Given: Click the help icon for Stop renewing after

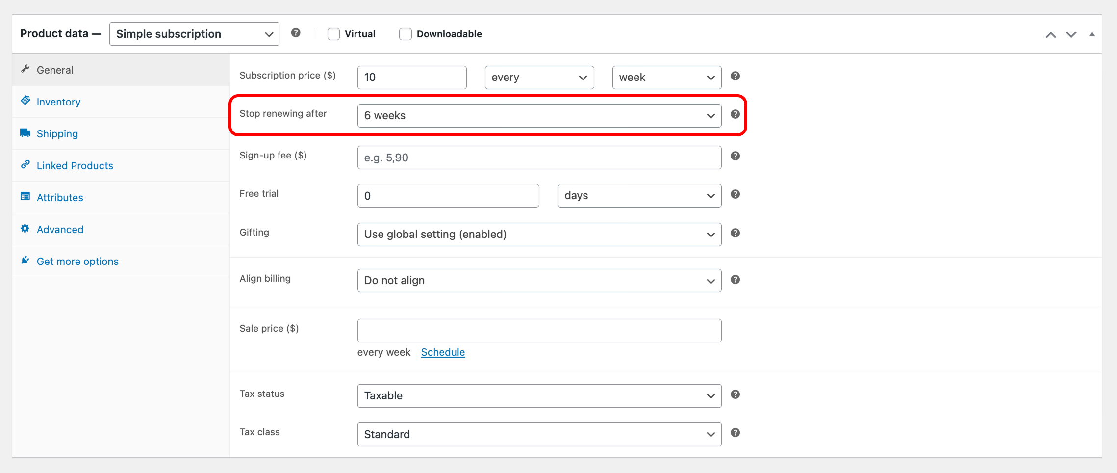Looking at the screenshot, I should 735,114.
